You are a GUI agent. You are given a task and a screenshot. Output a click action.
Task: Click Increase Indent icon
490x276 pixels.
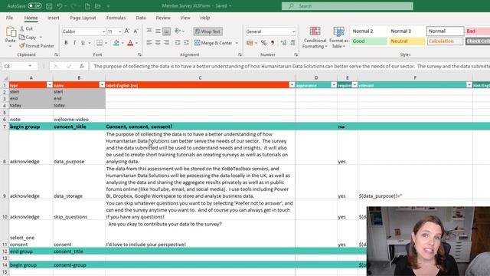tap(186, 43)
